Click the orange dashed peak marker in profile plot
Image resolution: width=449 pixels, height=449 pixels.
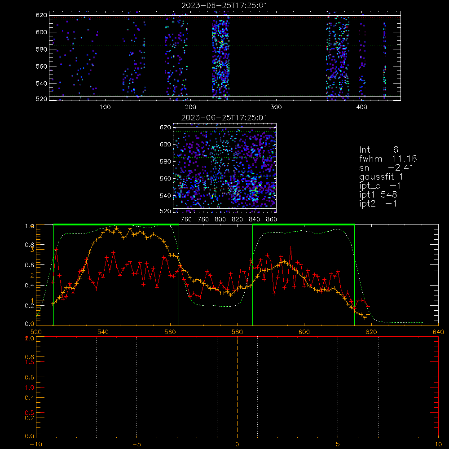[x=130, y=276]
